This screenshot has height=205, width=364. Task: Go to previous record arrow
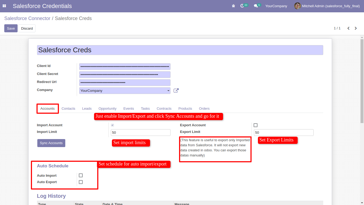348,28
